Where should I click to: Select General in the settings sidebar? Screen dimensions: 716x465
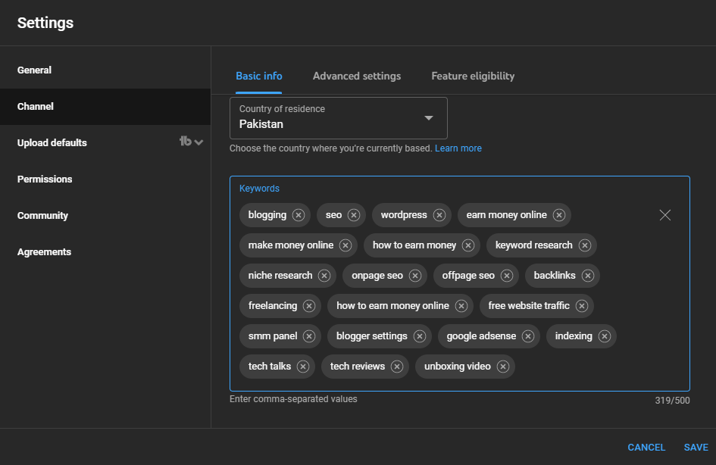click(x=35, y=70)
